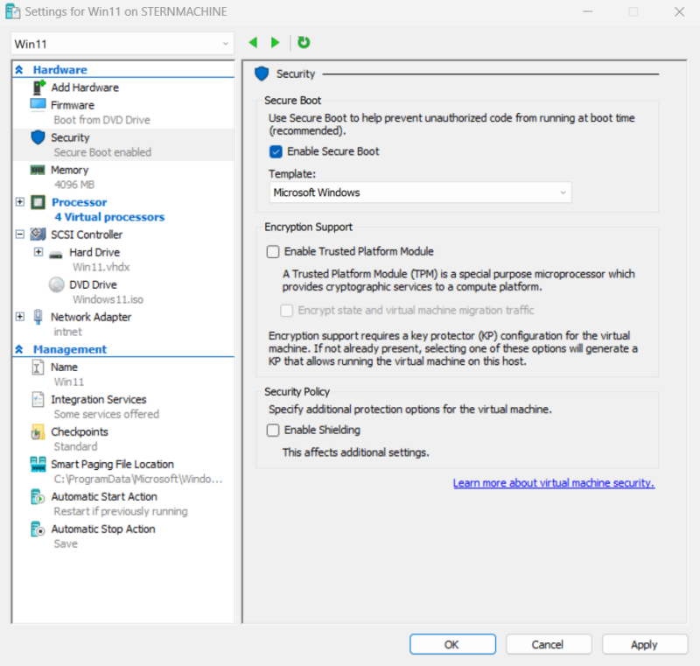Click the 'intnet' network name text
700x666 pixels.
coord(68,332)
